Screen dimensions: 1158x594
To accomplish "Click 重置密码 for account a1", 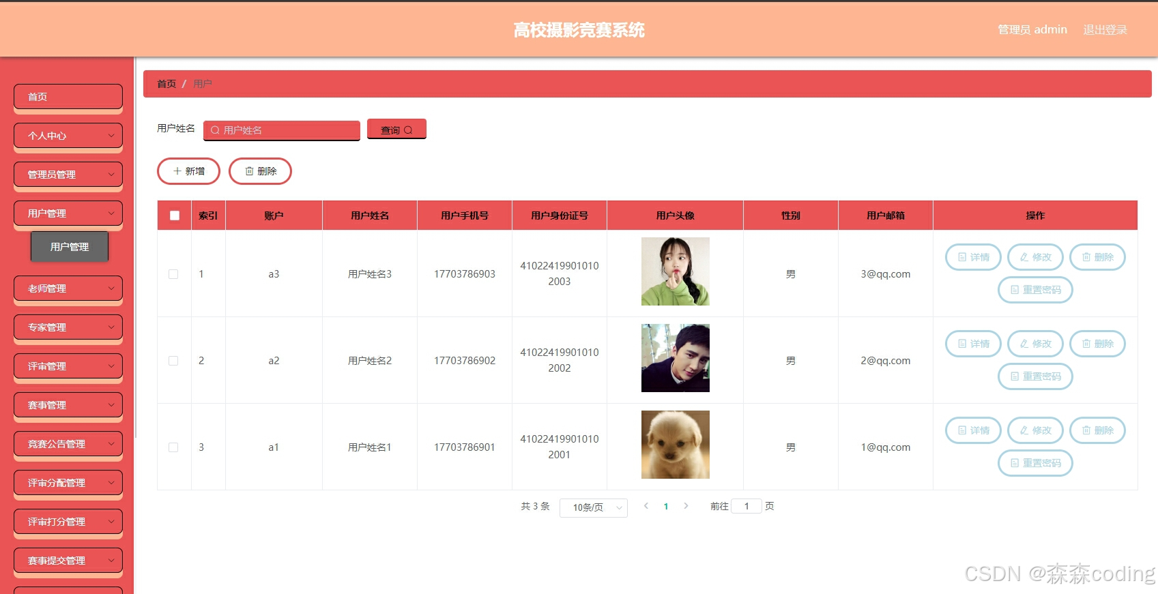I will (x=1035, y=463).
